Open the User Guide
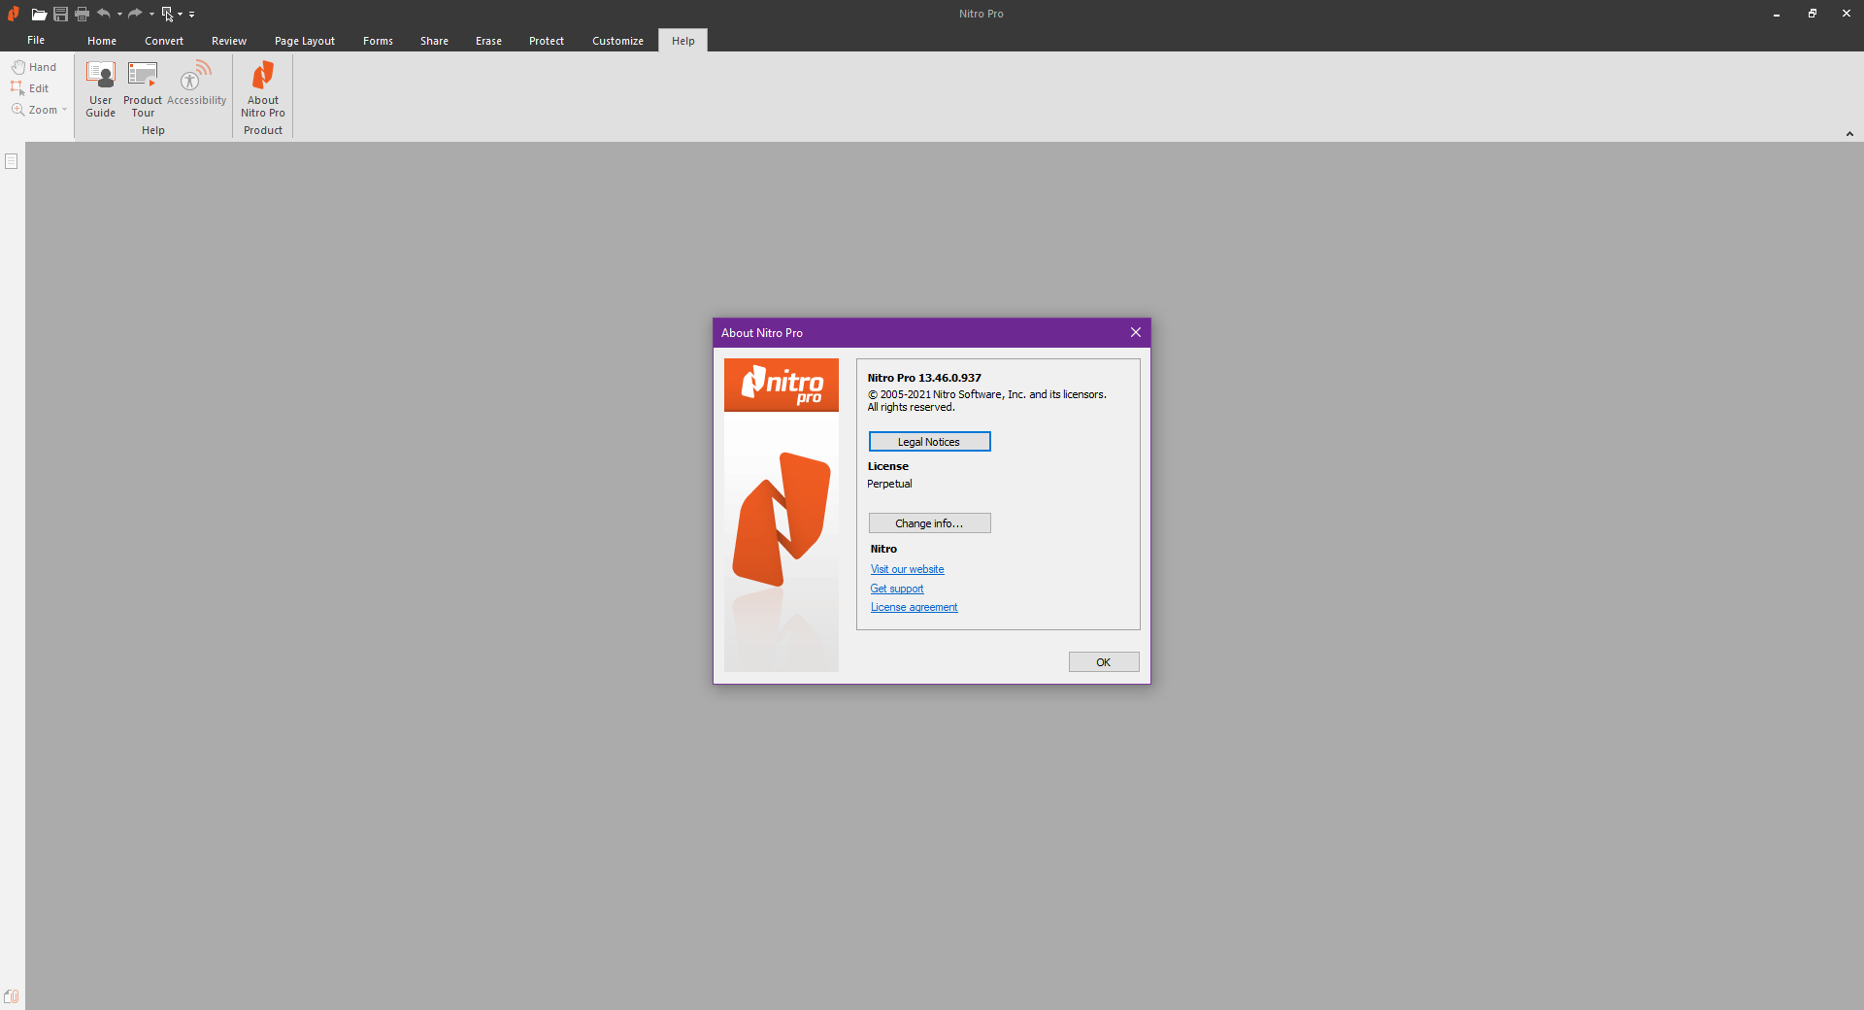The image size is (1864, 1010). [101, 89]
